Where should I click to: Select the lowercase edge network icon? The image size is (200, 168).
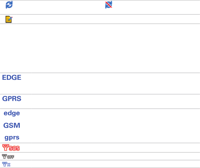(12, 113)
